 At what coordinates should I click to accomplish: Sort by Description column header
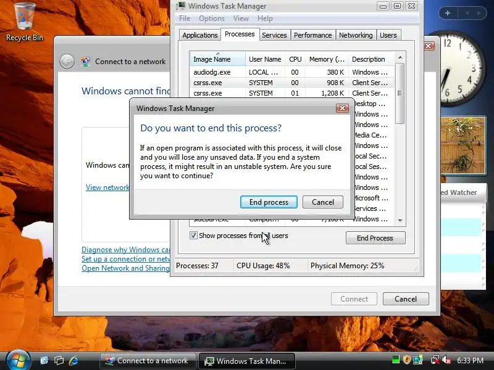click(x=371, y=59)
